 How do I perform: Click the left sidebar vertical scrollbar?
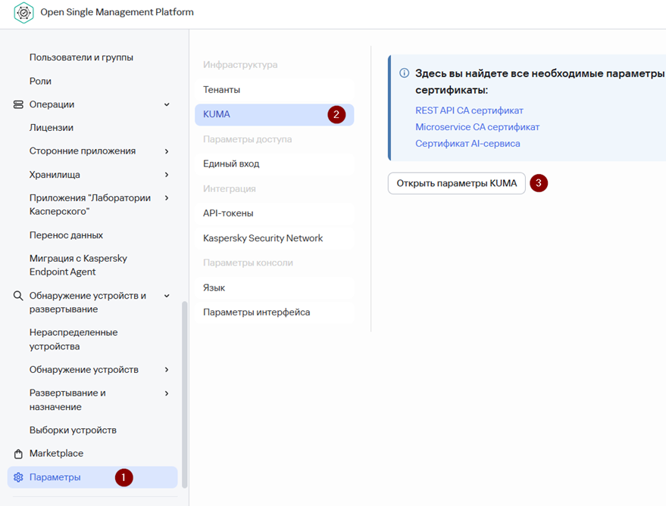click(x=184, y=395)
